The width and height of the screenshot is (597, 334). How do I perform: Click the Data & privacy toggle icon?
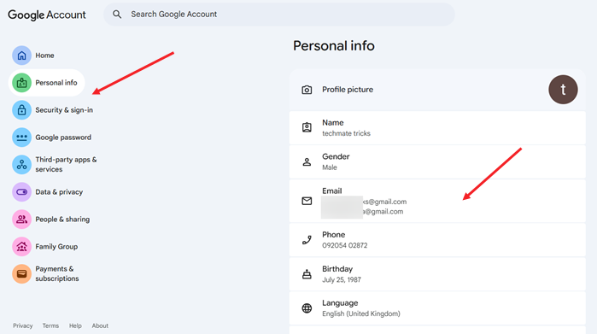click(x=21, y=192)
